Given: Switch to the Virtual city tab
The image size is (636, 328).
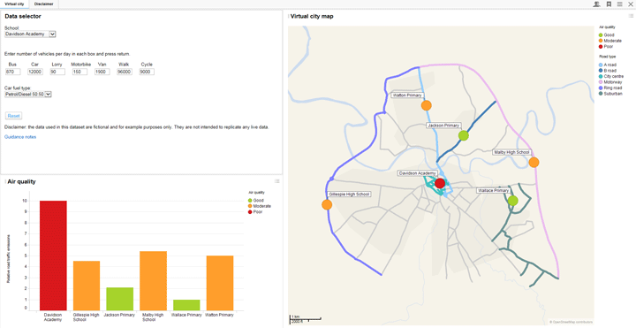Looking at the screenshot, I should [14, 4].
